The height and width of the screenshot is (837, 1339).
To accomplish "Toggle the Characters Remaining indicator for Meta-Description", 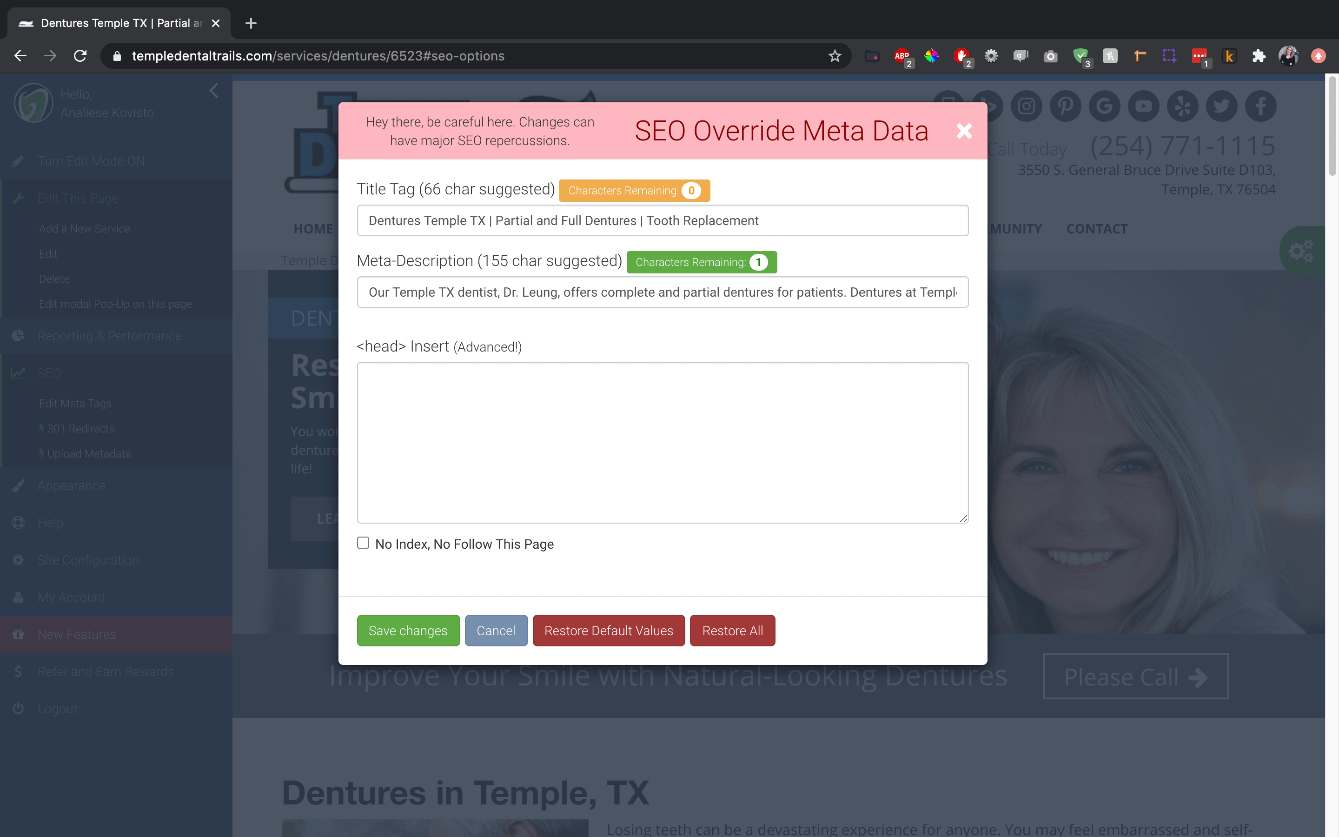I will pyautogui.click(x=701, y=261).
